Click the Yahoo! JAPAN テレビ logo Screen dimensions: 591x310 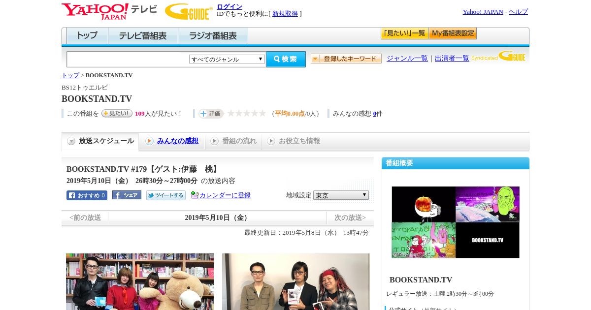(x=109, y=11)
